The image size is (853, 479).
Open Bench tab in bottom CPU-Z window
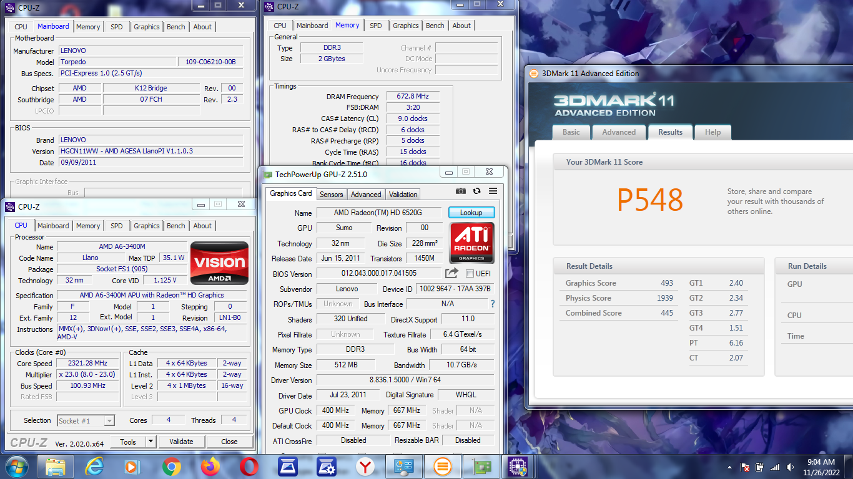176,226
